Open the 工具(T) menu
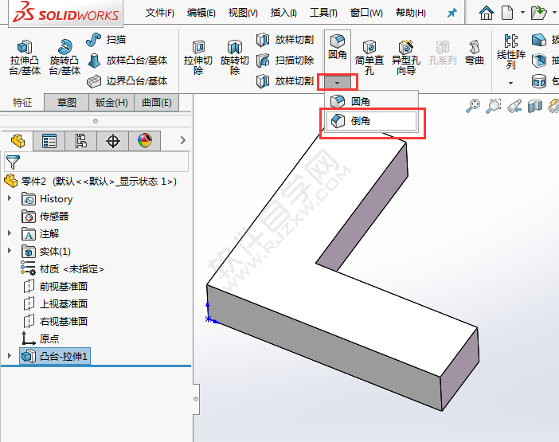Image resolution: width=559 pixels, height=442 pixels. point(323,13)
